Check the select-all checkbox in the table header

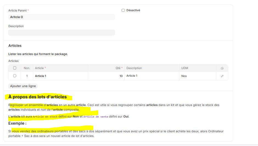click(15, 68)
